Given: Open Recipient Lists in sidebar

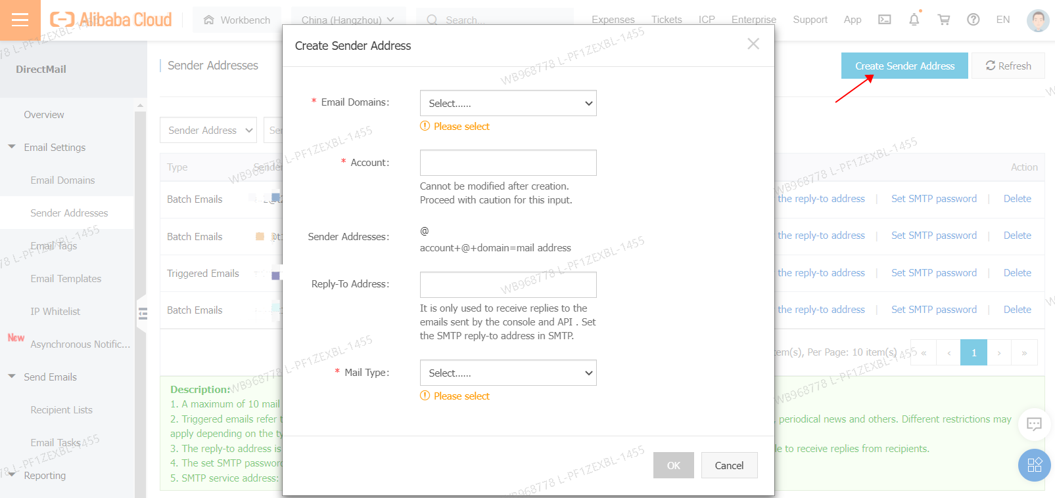Looking at the screenshot, I should pos(61,409).
